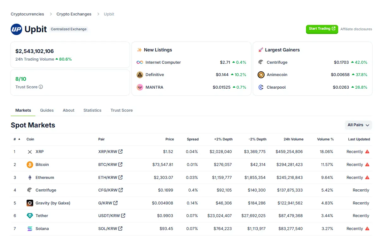Open the XRP/KRW external link icon

[120, 152]
